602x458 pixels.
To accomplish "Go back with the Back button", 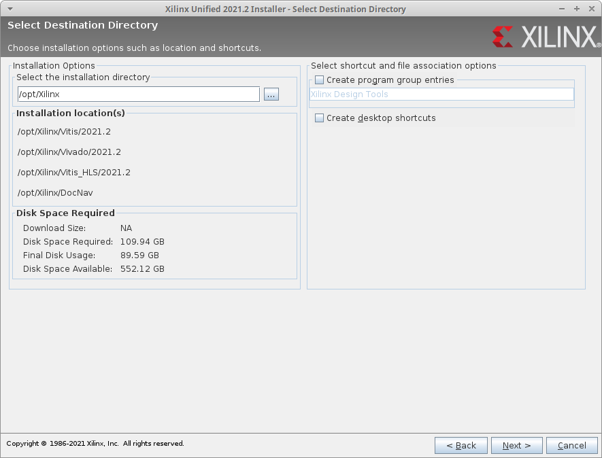I will 461,446.
